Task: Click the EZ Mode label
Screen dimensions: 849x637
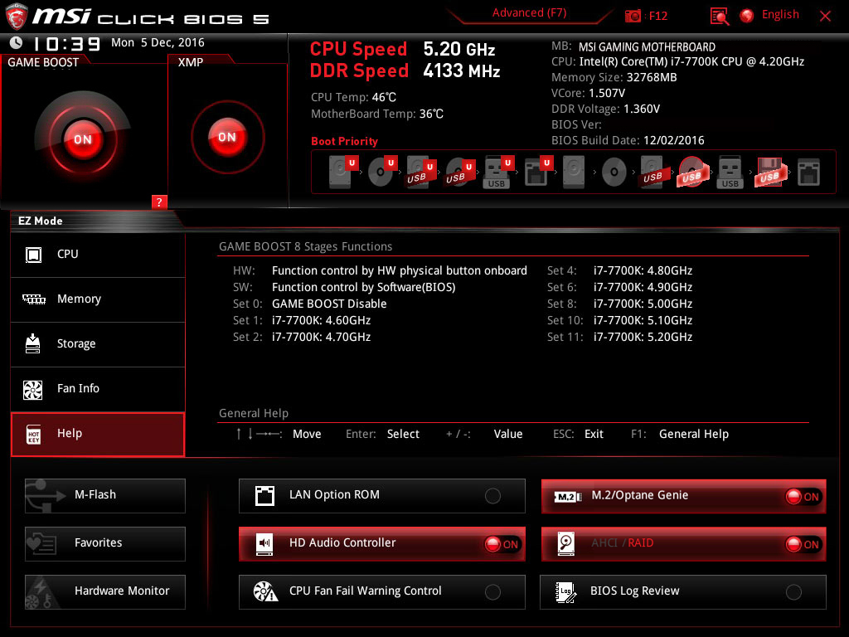Action: 41,221
